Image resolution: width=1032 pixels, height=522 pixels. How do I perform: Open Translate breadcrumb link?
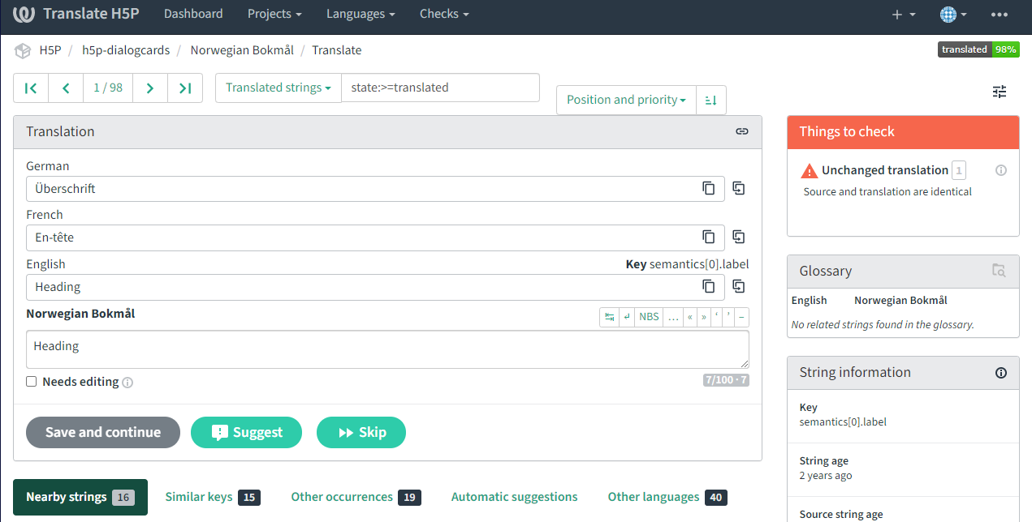(337, 50)
